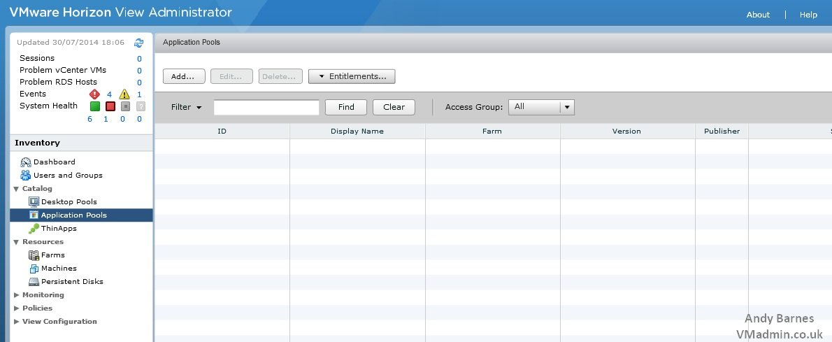Click the filter text input field
Viewport: 832px width, 342px height.
tap(266, 107)
